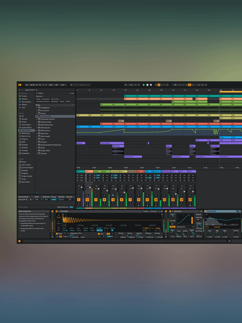The width and height of the screenshot is (242, 323).
Task: Open the Devices filter dropdown
Action: tap(40, 96)
